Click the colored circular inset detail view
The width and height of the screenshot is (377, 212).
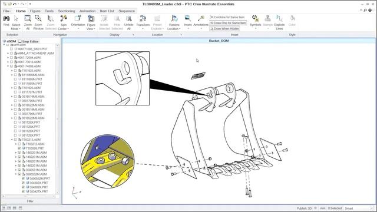(x=108, y=161)
